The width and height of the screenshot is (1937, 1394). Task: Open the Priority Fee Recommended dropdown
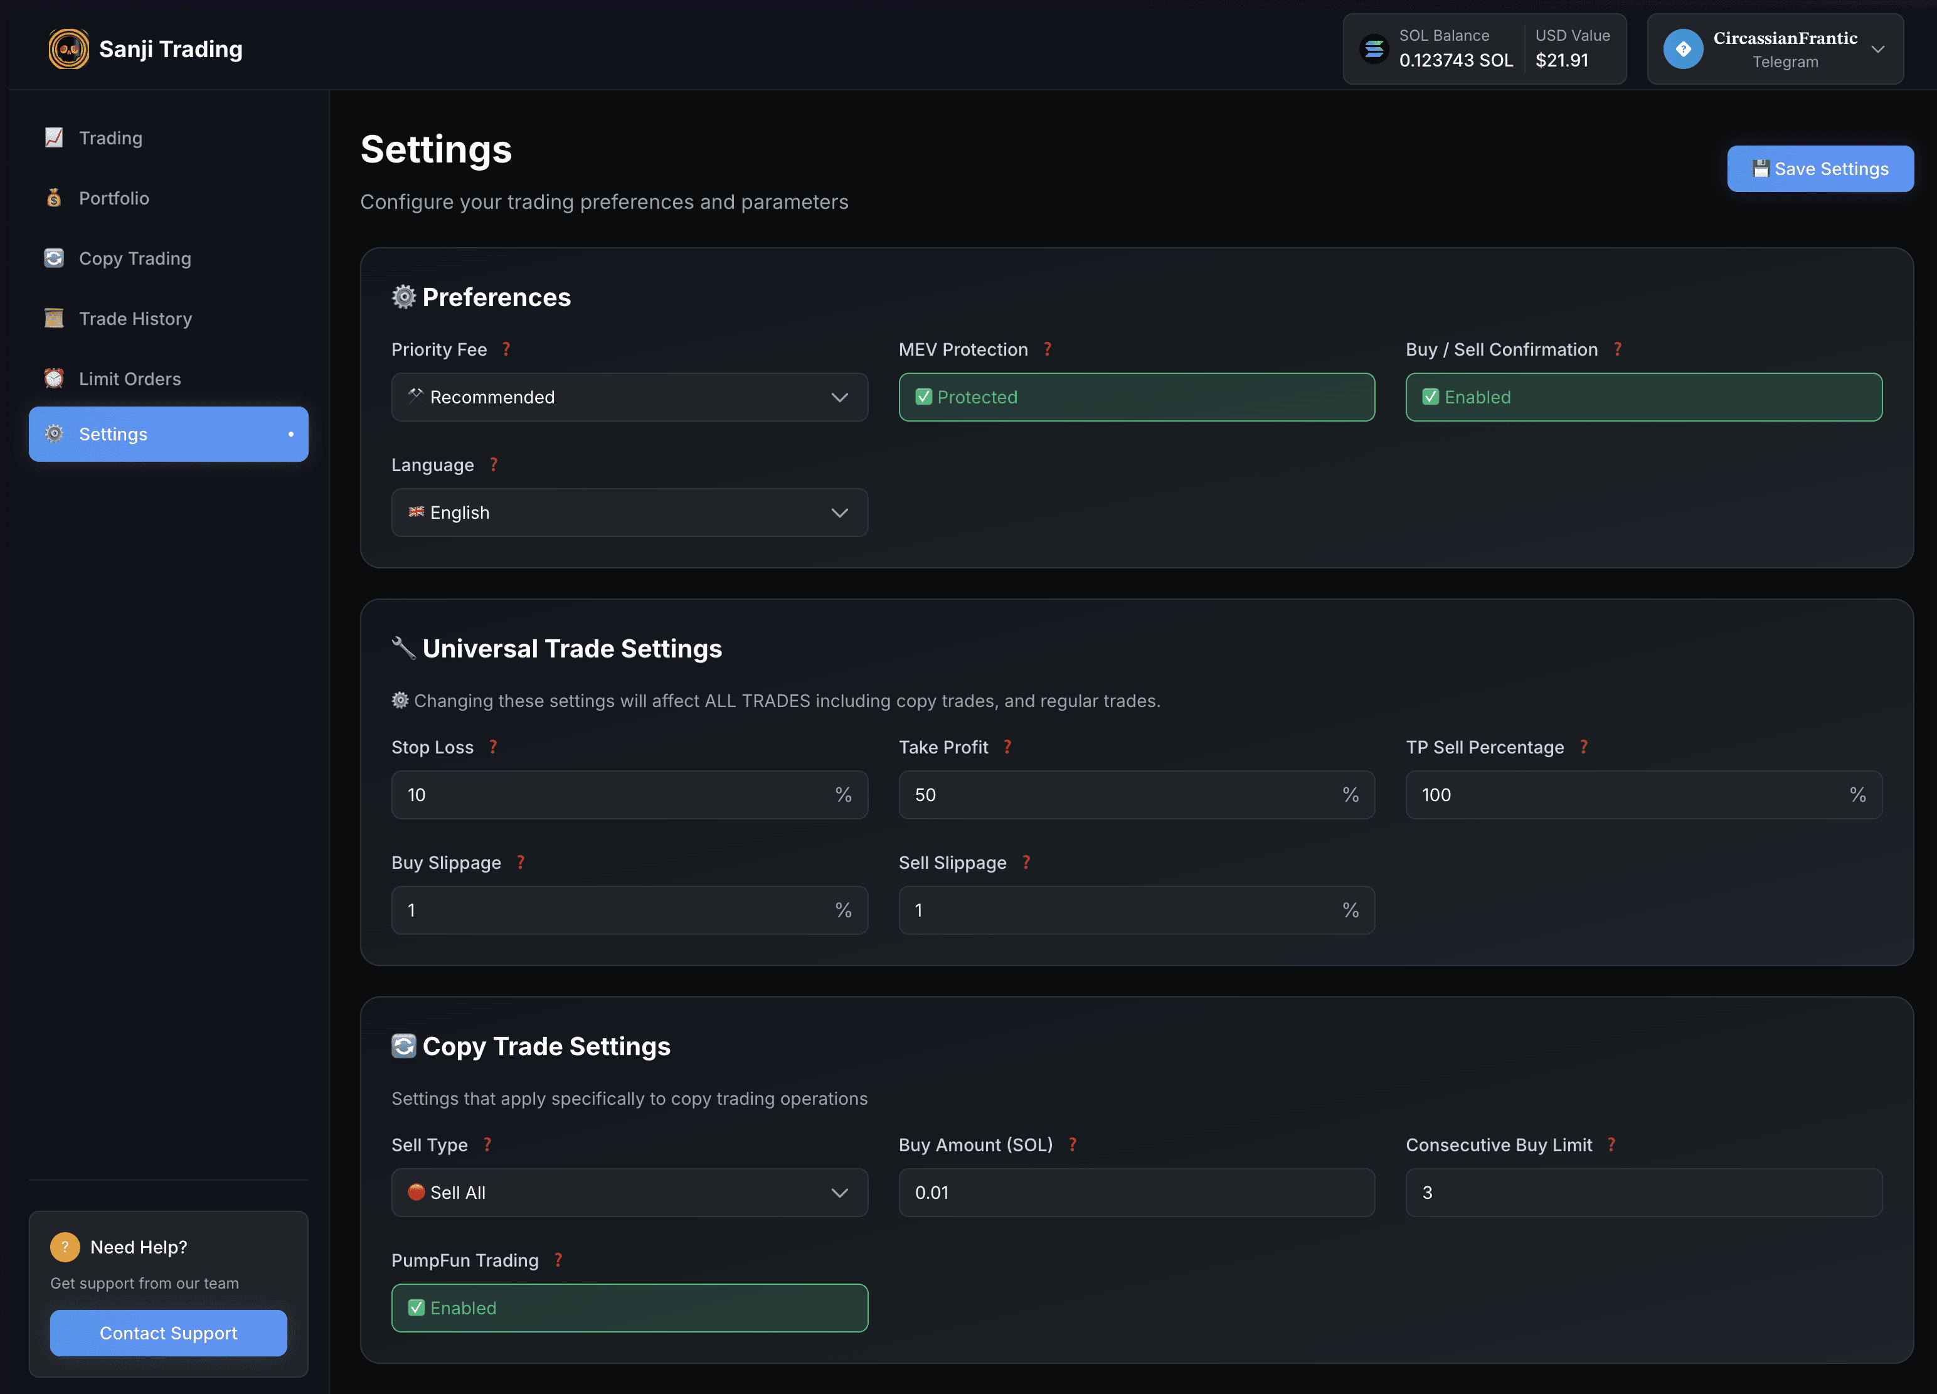[x=629, y=397]
